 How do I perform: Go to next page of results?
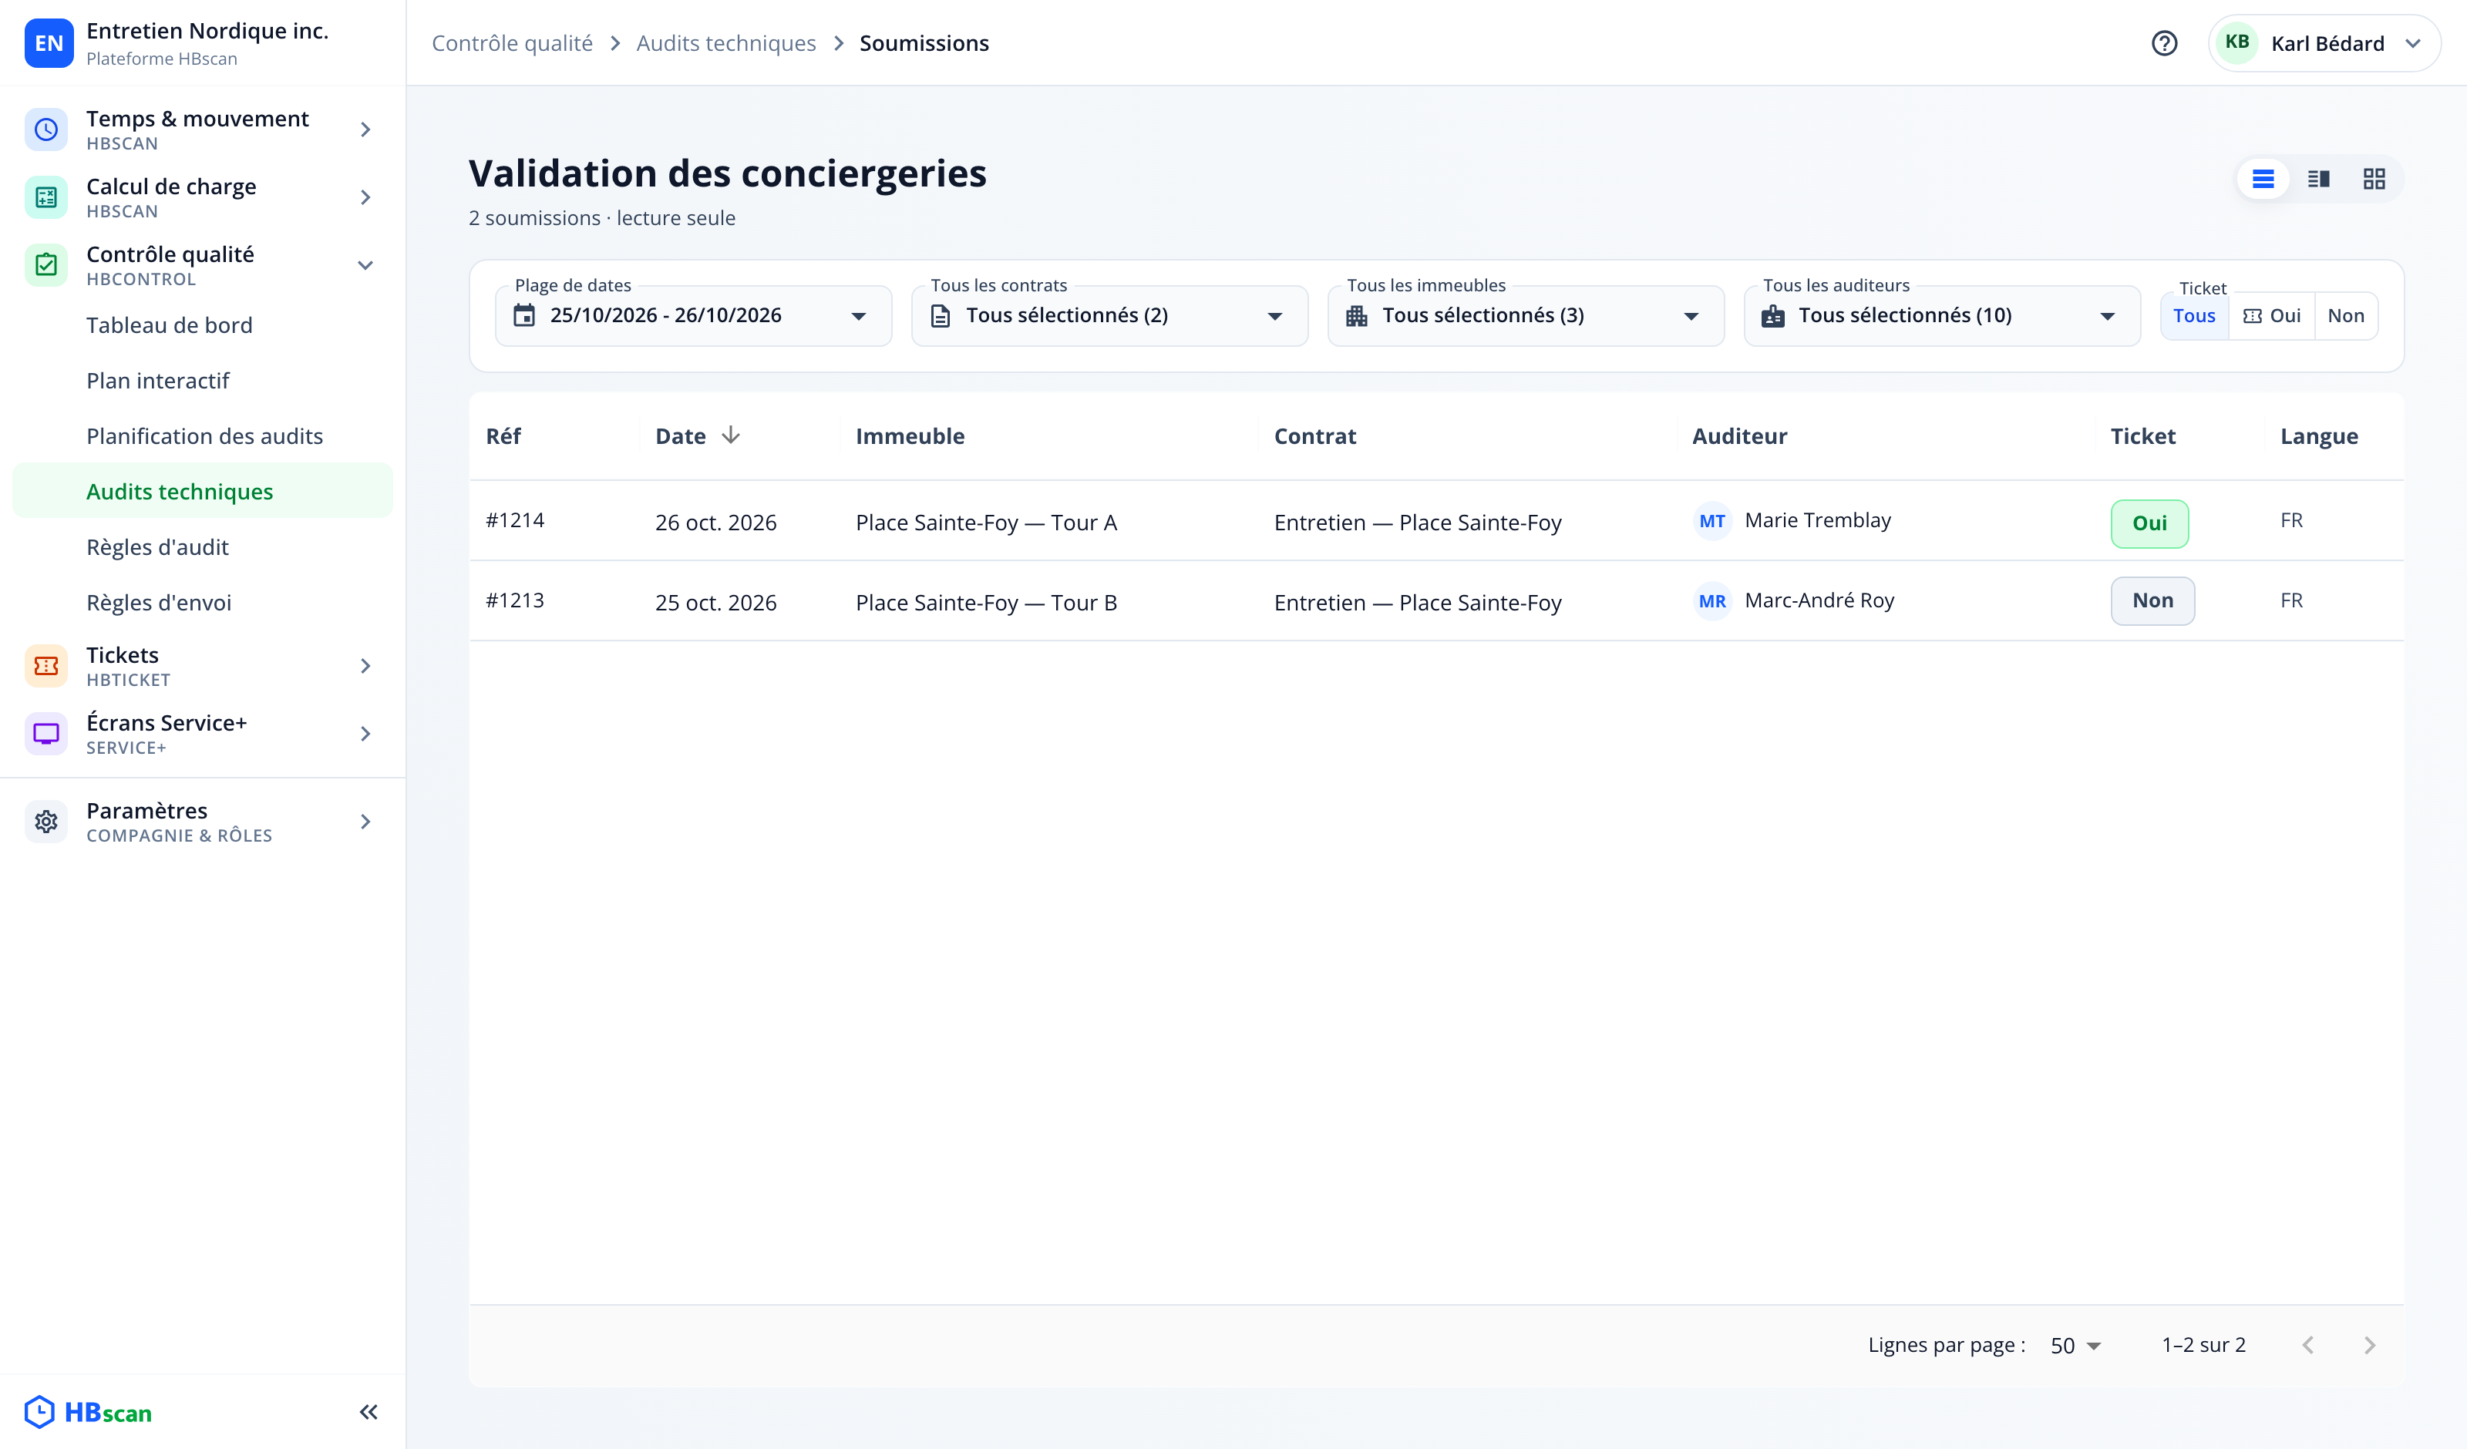[2369, 1345]
